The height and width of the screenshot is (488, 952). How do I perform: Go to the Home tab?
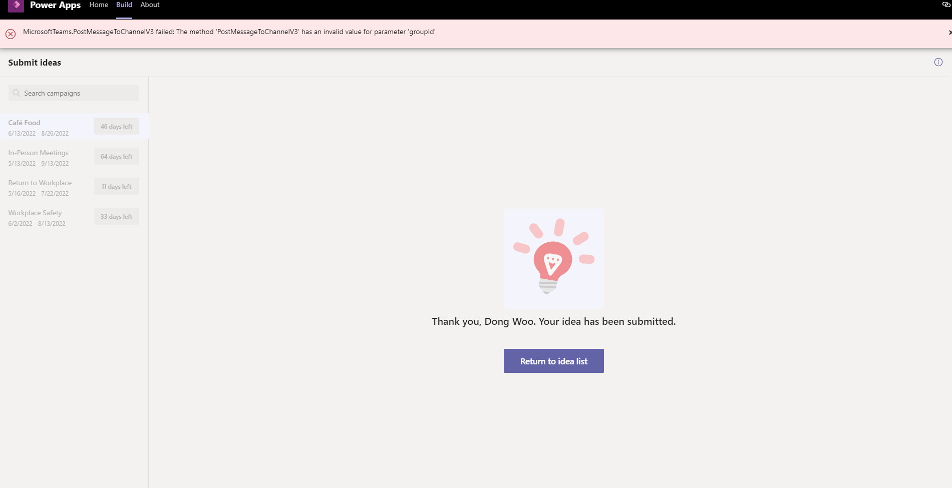click(x=99, y=5)
